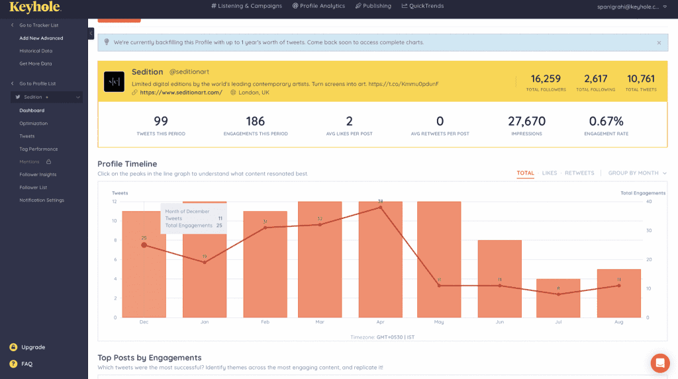Click the Sedition profile avatar

pos(114,81)
